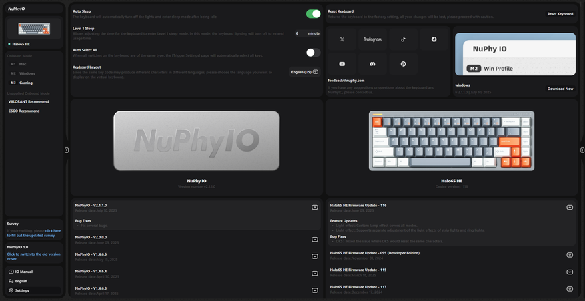Expand the Firmware Update 113 notes
Image resolution: width=585 pixels, height=301 pixels.
(570, 289)
